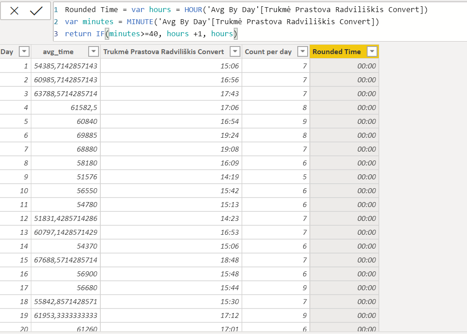Viewport: 467px width, 334px height.
Task: Click the avg_time cell 56550
Action: (x=66, y=190)
